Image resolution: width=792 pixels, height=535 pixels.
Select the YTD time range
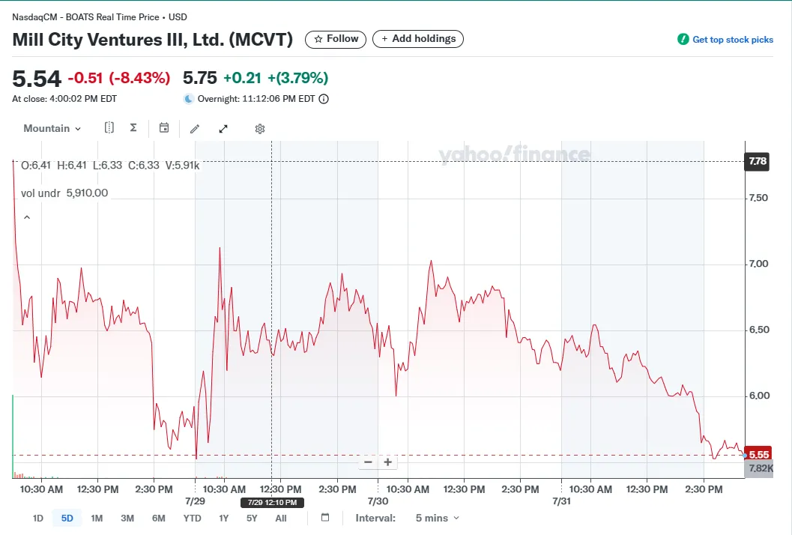tap(192, 518)
